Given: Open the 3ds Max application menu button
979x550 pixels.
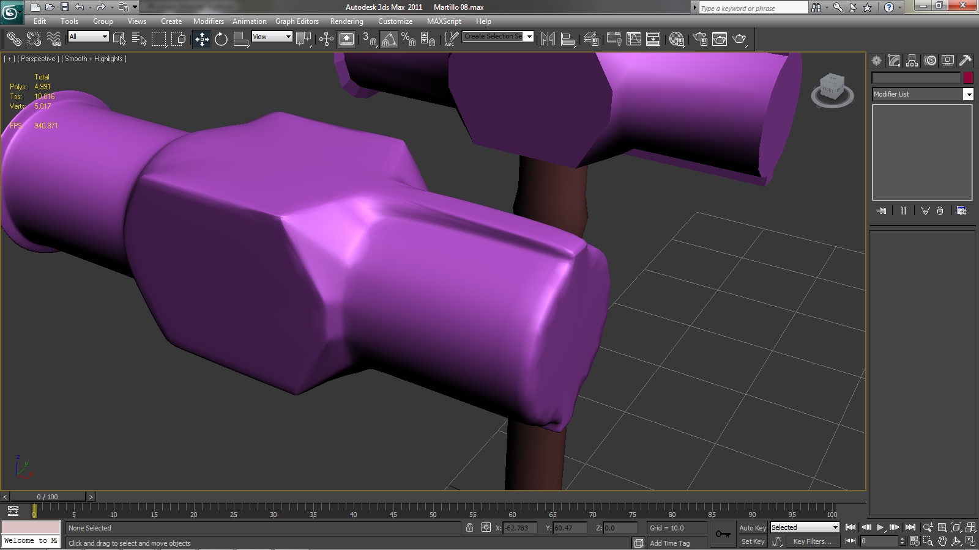Looking at the screenshot, I should tap(12, 12).
